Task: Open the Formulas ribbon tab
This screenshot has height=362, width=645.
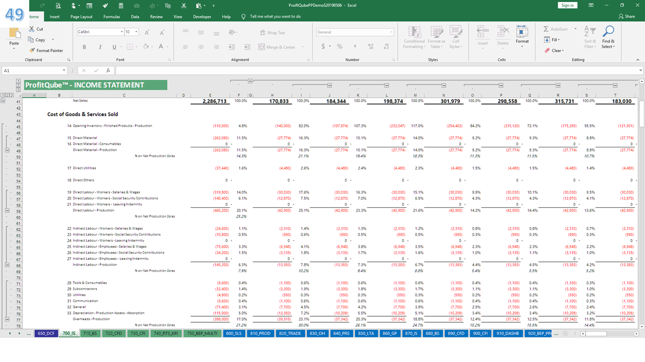Action: (111, 17)
